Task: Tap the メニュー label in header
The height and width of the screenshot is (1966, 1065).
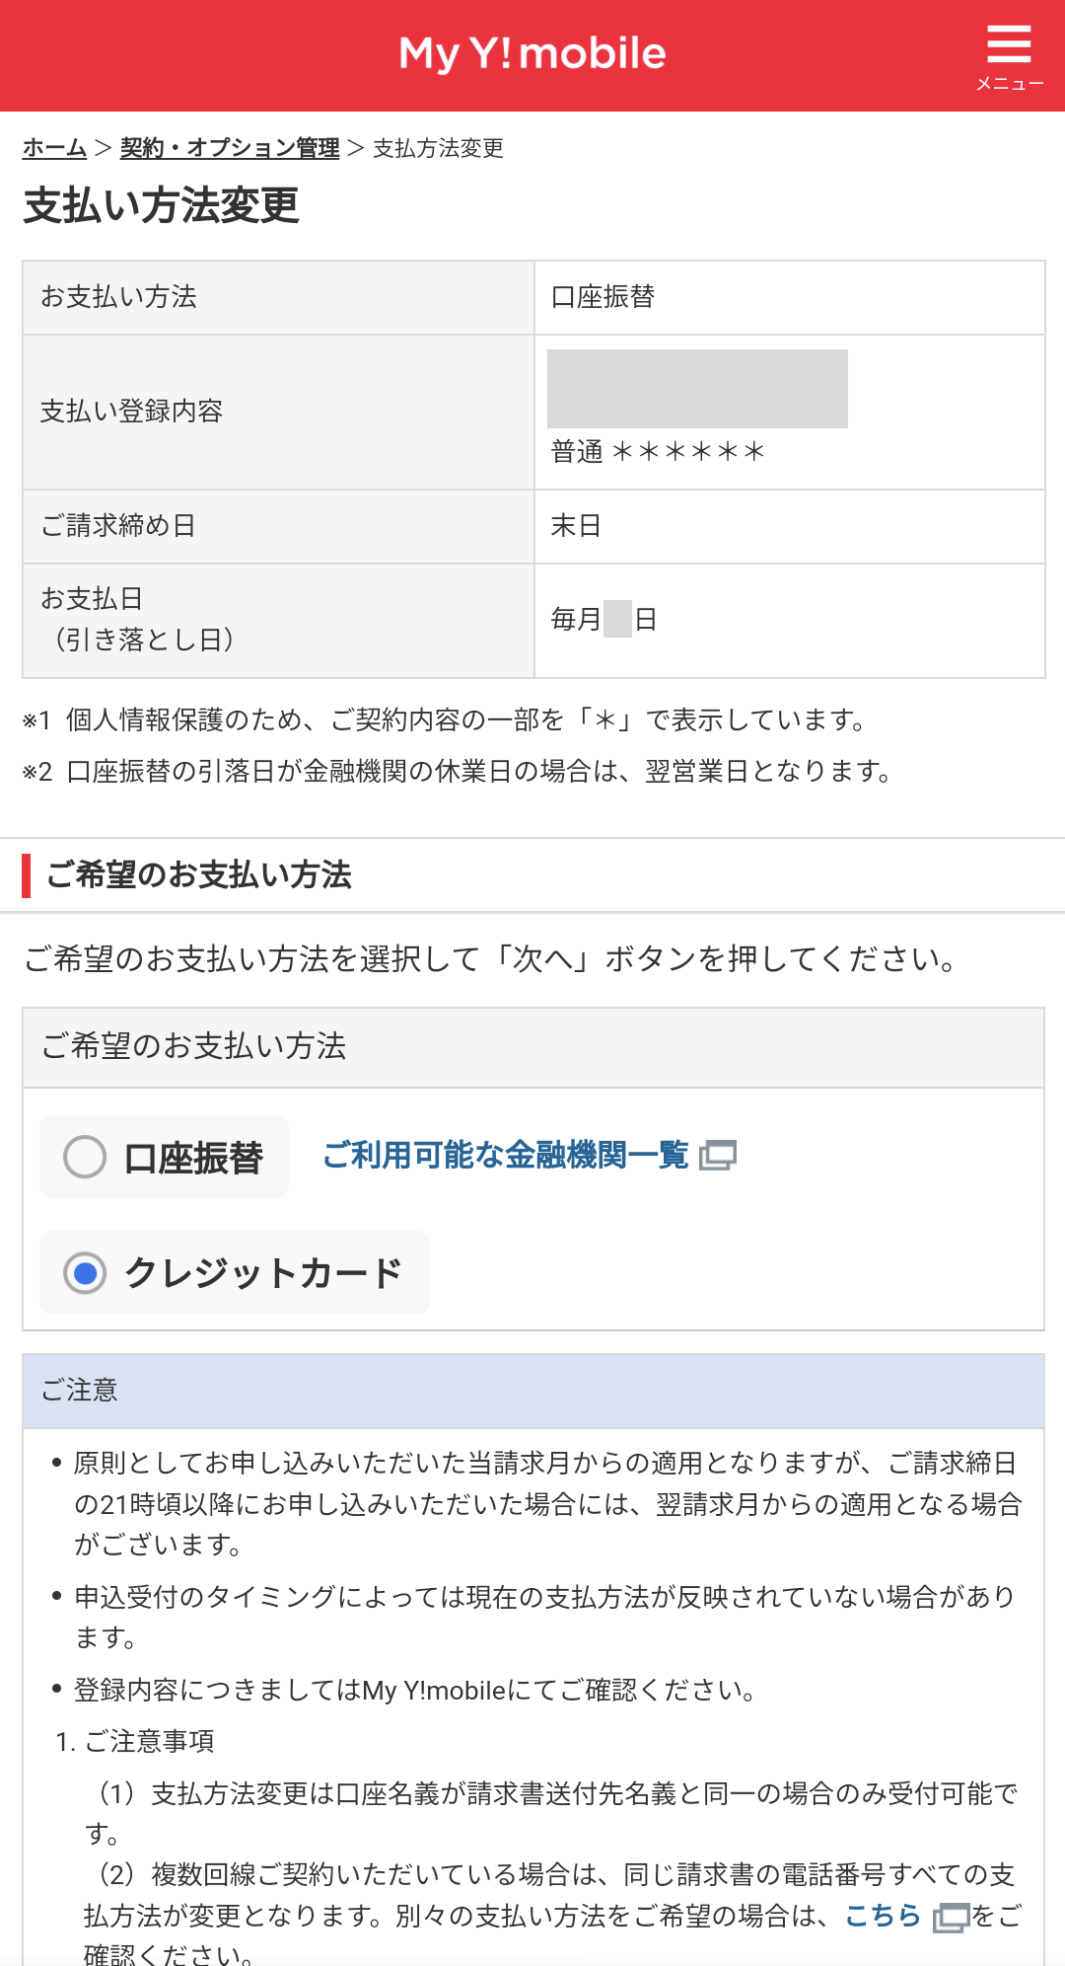Action: [1009, 84]
